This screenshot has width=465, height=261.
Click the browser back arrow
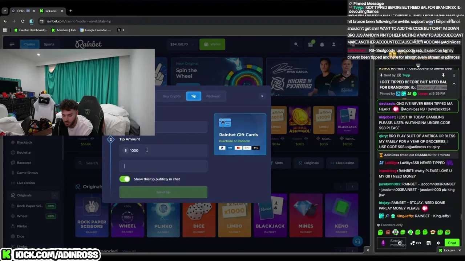(5, 21)
